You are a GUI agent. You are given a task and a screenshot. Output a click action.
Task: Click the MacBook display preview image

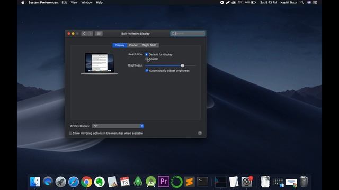click(100, 64)
